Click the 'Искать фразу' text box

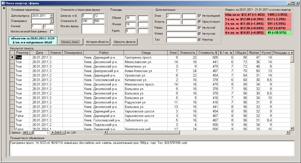coord(93,29)
